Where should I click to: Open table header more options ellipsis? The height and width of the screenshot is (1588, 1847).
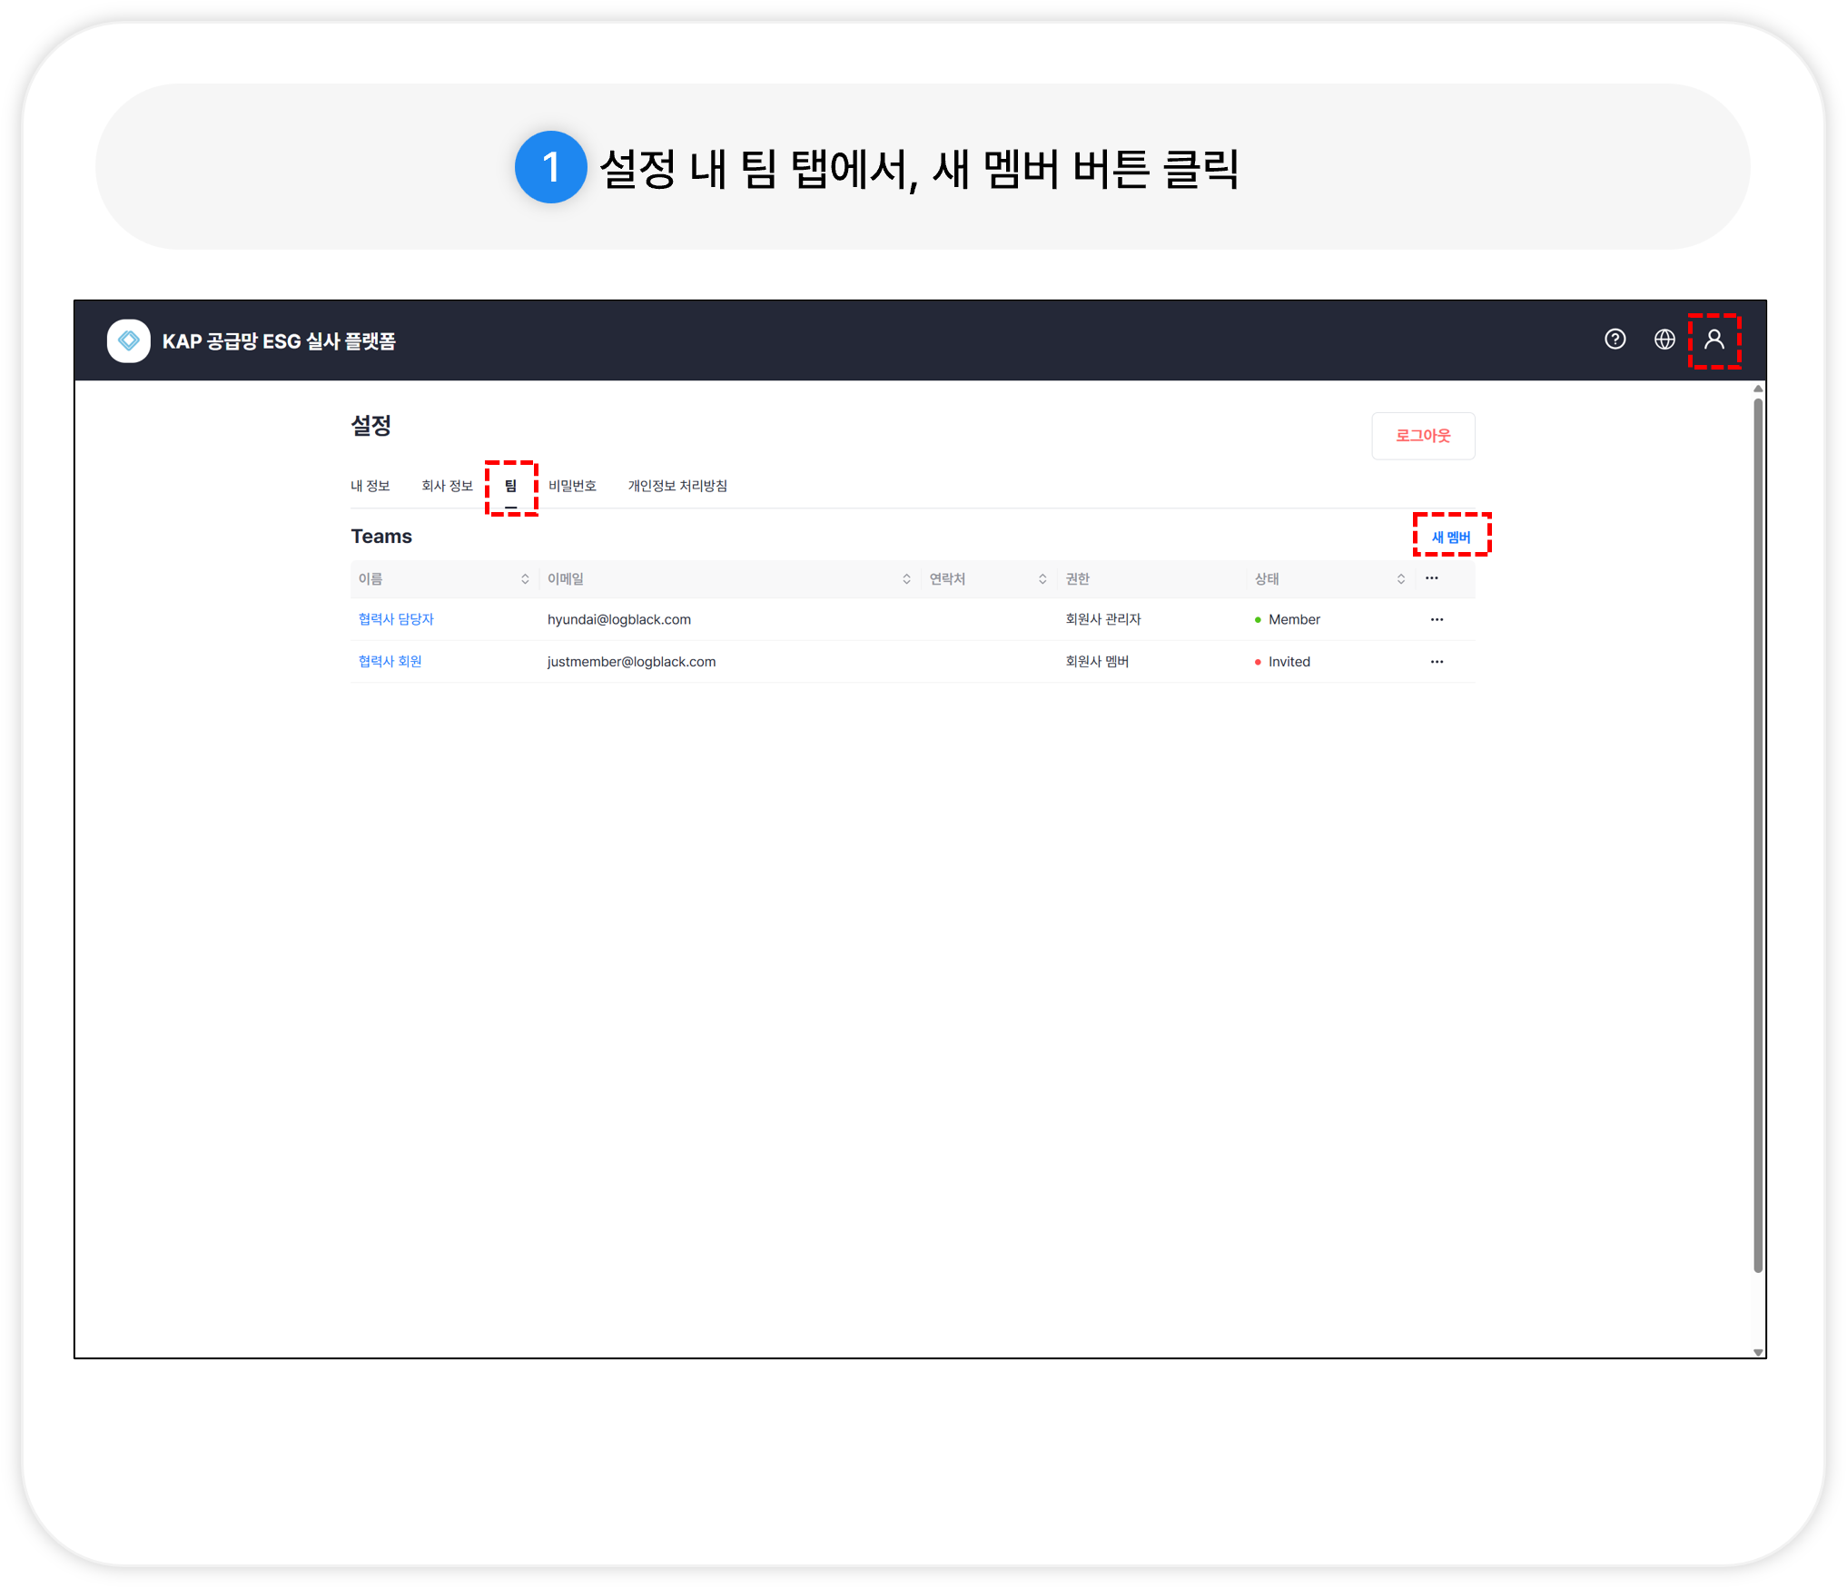(1431, 578)
